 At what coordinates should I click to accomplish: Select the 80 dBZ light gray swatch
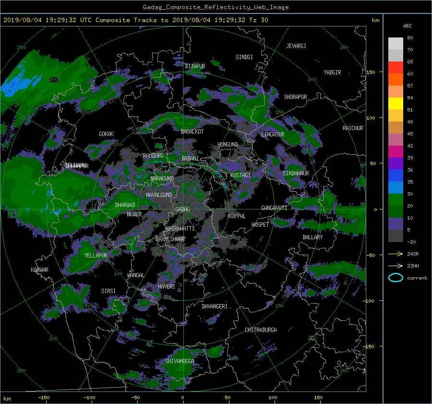[396, 43]
